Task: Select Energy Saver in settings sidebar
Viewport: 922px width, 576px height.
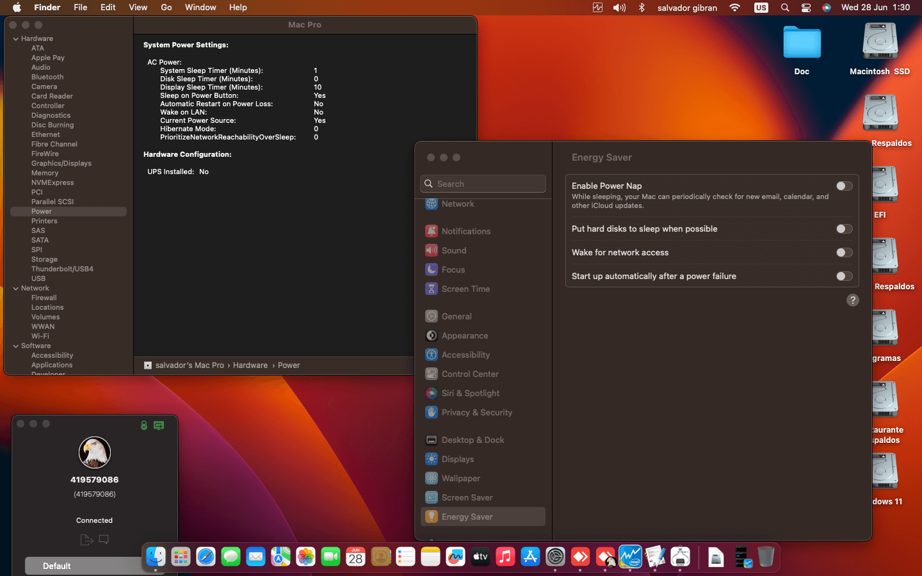Action: coord(483,516)
